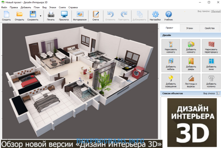This screenshot has height=148, width=221.
Task: Open the Этажи menu
Action: click(53, 7)
